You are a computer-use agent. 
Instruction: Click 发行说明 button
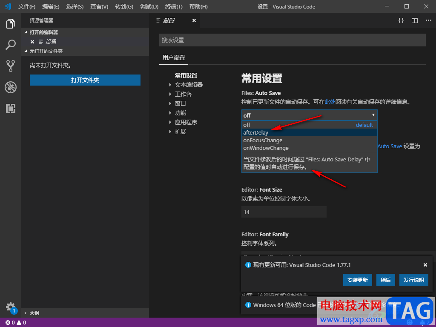click(413, 280)
